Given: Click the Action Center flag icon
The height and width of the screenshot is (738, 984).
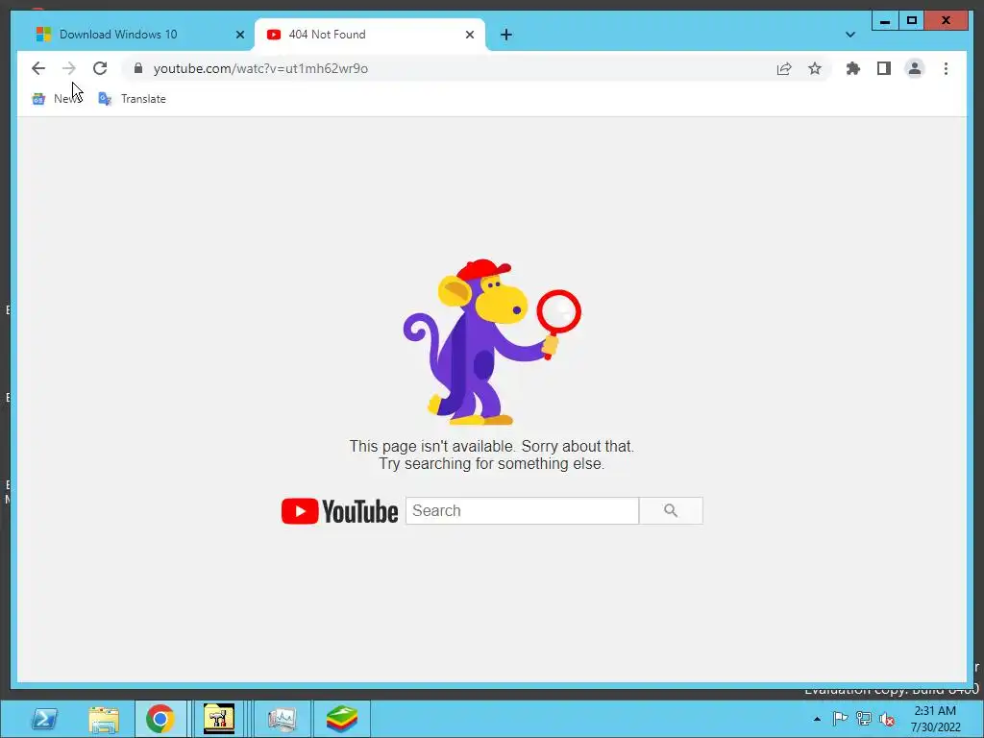Looking at the screenshot, I should coord(840,718).
